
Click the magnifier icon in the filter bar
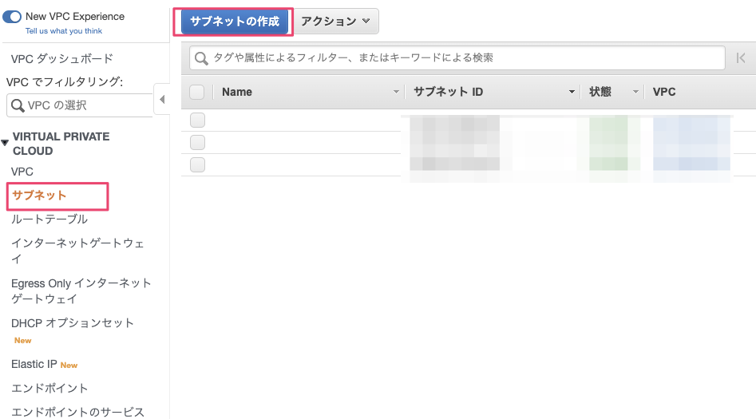pyautogui.click(x=202, y=58)
